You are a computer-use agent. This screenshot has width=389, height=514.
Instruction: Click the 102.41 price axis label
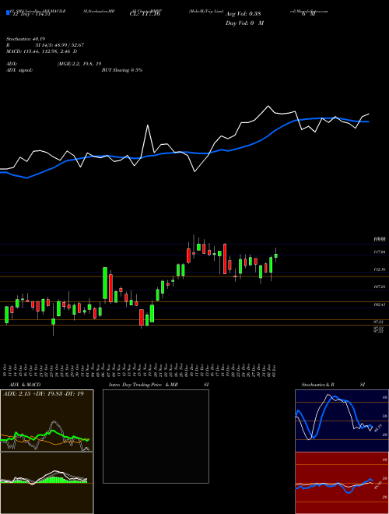[379, 305]
